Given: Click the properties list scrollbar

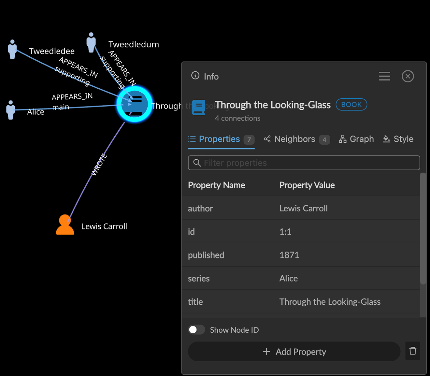Looking at the screenshot, I should pyautogui.click(x=423, y=229).
